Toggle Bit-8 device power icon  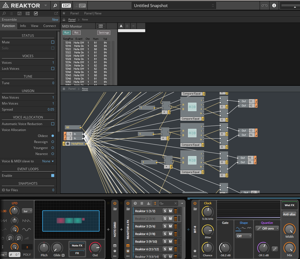[195, 203]
